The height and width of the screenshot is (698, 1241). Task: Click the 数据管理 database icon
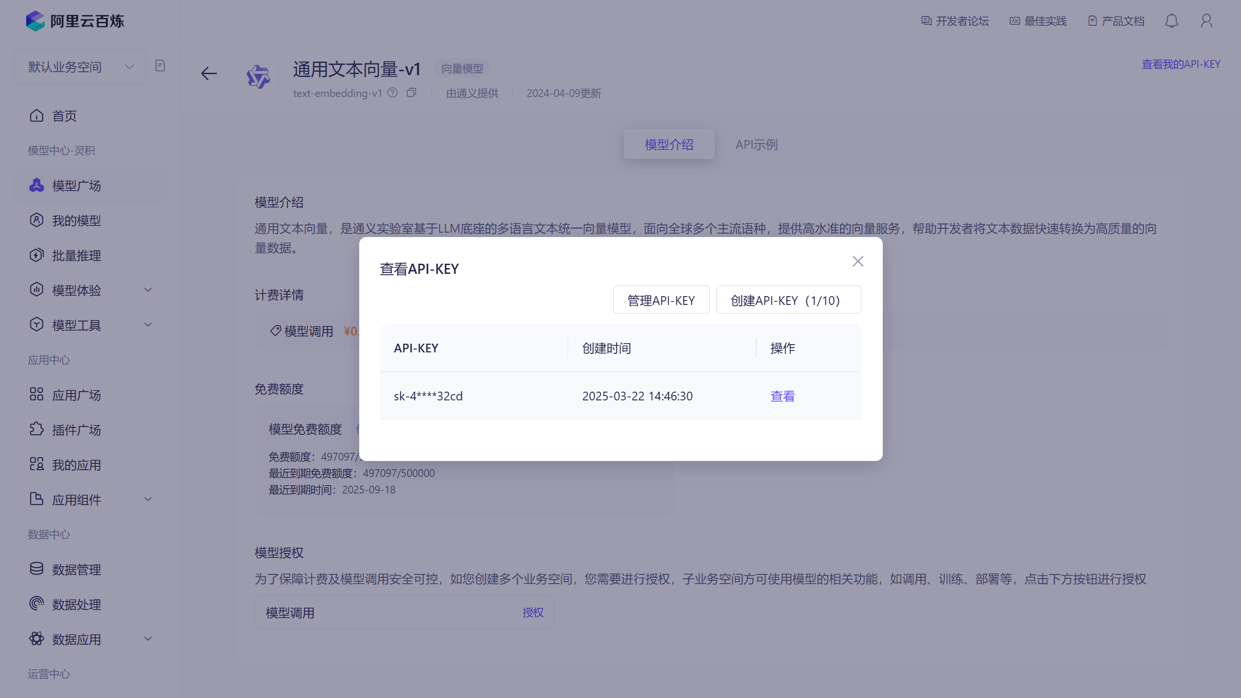(36, 569)
